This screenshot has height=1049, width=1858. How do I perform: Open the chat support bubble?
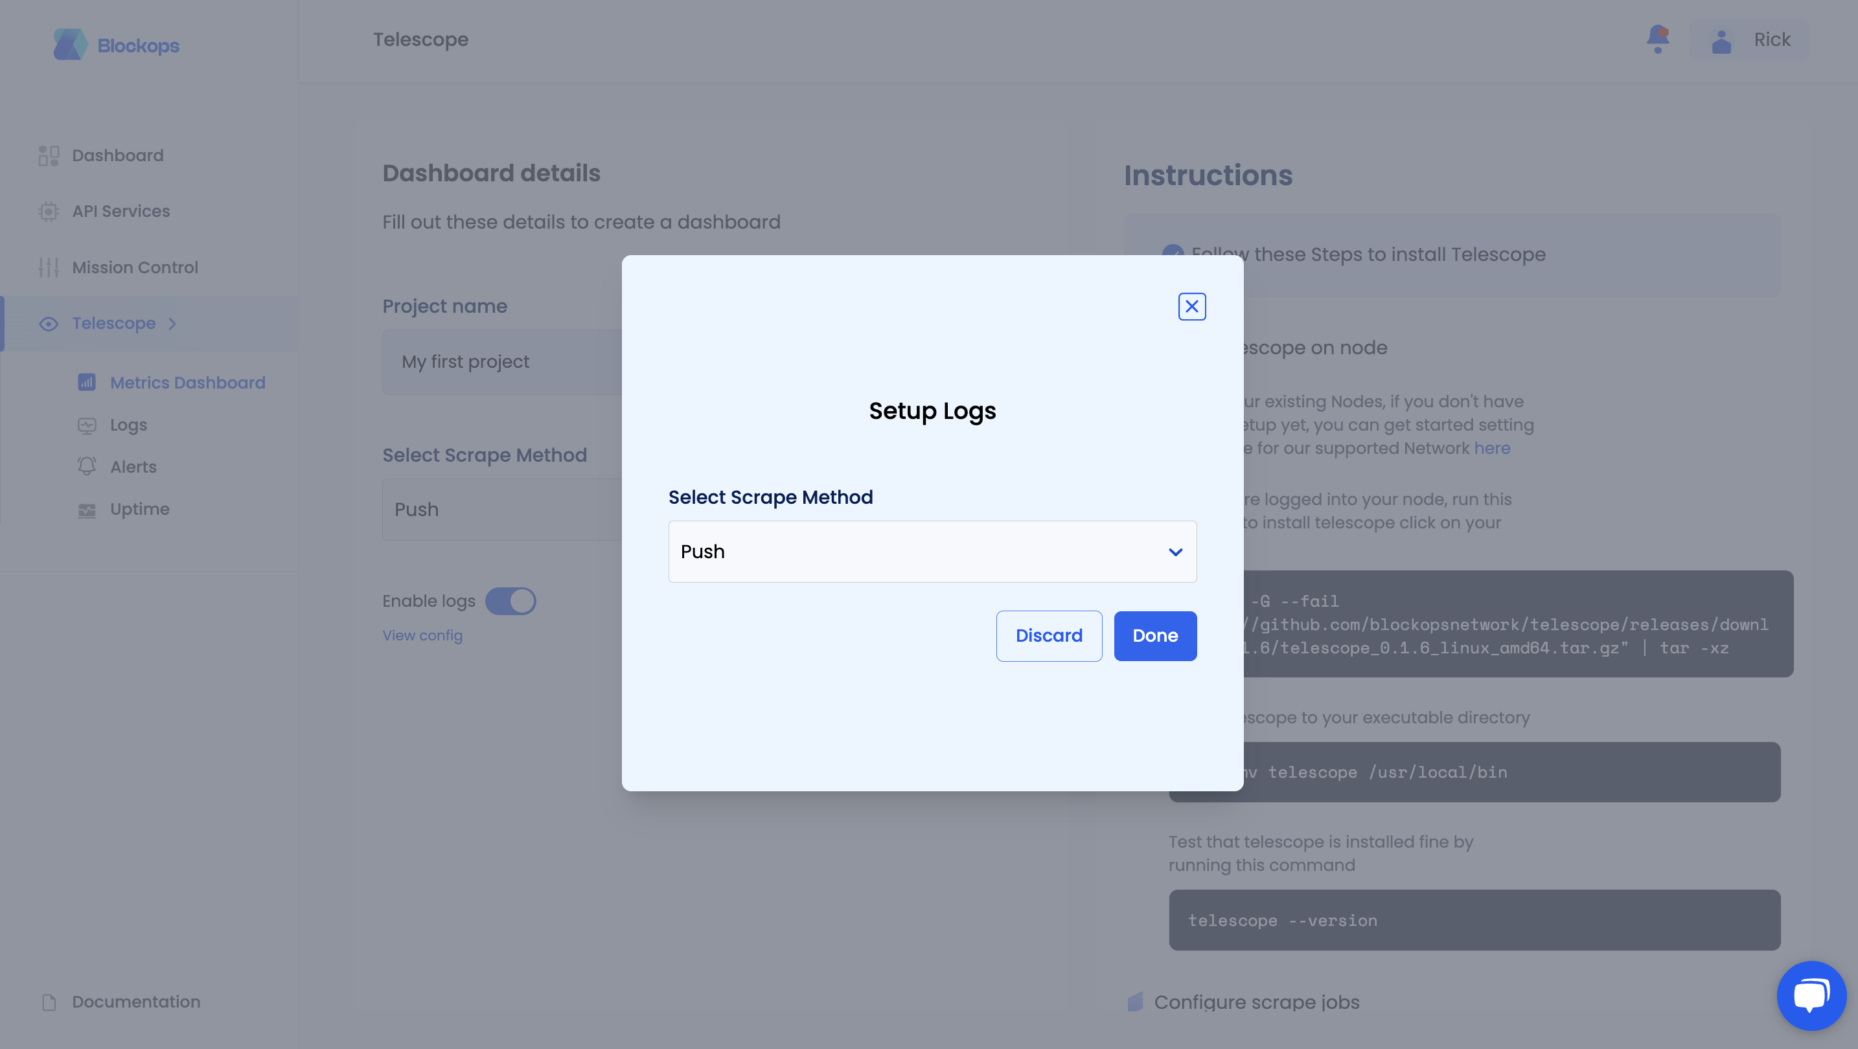pyautogui.click(x=1811, y=996)
